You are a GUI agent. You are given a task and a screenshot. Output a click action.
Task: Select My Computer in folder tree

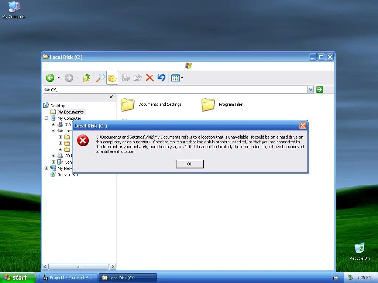pos(69,118)
